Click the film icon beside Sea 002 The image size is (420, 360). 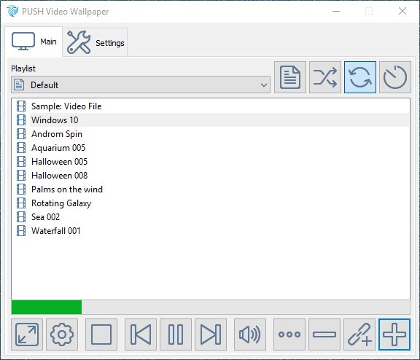(x=21, y=217)
